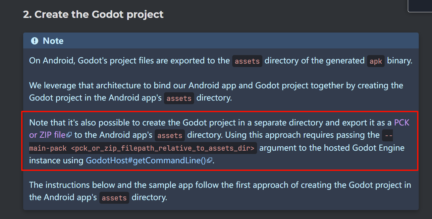Click external-link icon after getCommandLine()

(209, 161)
